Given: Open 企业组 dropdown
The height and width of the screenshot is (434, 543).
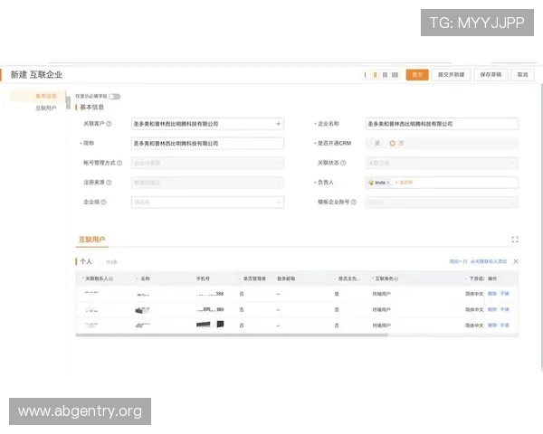Looking at the screenshot, I should pos(207,203).
